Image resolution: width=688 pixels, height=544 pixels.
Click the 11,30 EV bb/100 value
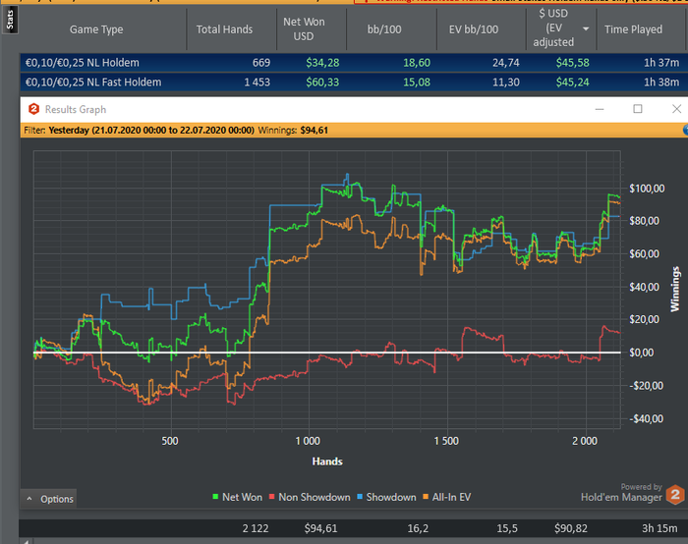click(506, 82)
